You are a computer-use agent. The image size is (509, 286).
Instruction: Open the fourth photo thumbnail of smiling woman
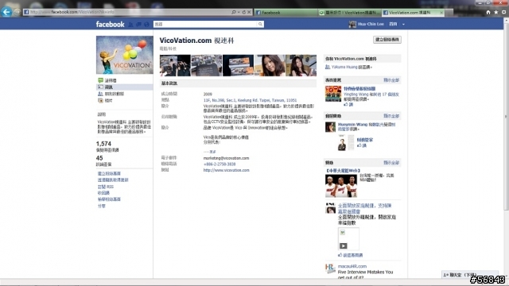[270, 65]
